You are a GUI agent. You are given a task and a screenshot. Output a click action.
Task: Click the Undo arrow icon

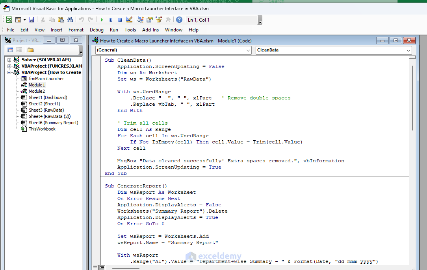pos(82,20)
